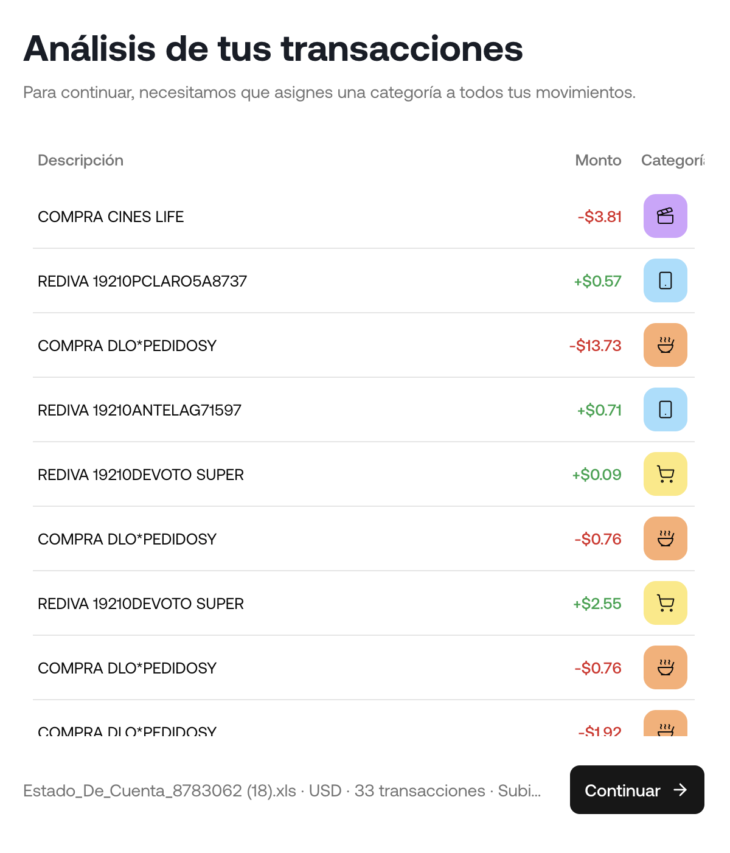The height and width of the screenshot is (853, 730).
Task: Click the +$0.57 amount
Action: pyautogui.click(x=597, y=281)
